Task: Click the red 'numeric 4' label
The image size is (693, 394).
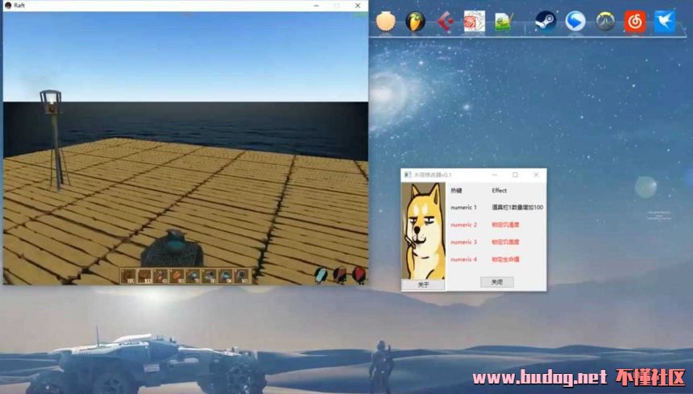Action: [x=463, y=259]
